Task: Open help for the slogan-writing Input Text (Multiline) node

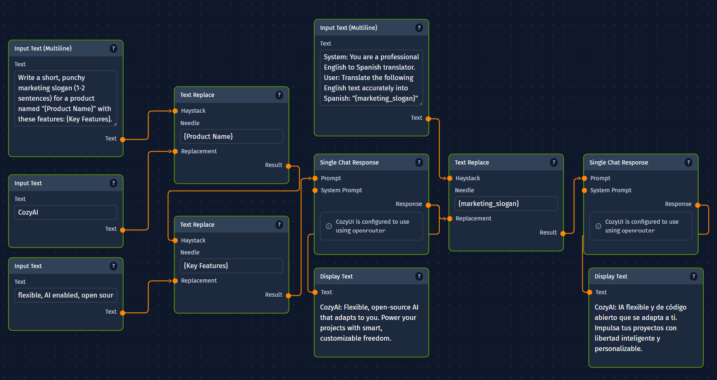Action: coord(113,48)
